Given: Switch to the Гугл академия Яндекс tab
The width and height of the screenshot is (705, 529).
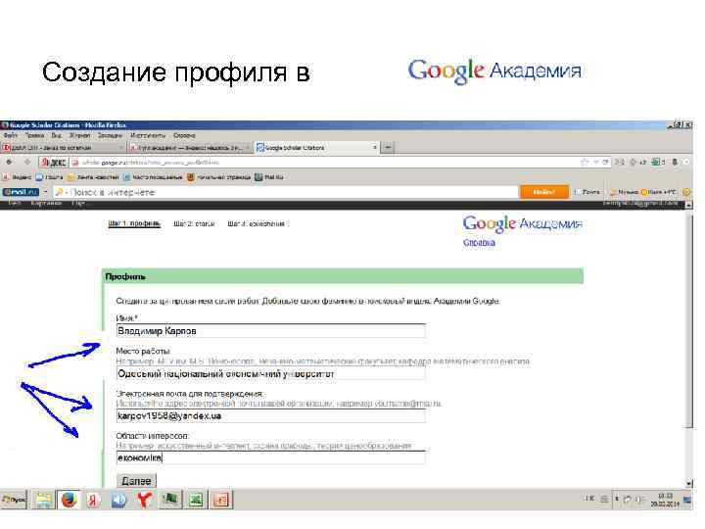Looking at the screenshot, I should (x=190, y=148).
